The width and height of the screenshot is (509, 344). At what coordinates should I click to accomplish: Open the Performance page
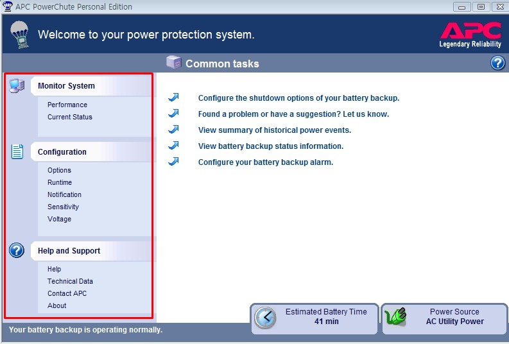67,105
